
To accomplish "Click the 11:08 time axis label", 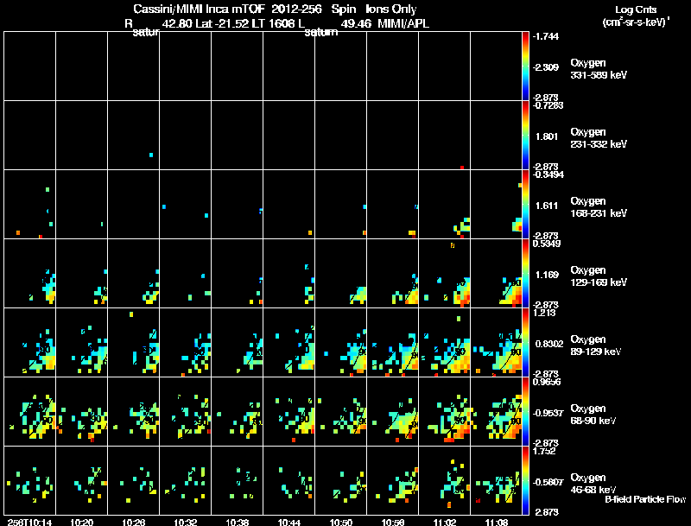I will [x=496, y=523].
